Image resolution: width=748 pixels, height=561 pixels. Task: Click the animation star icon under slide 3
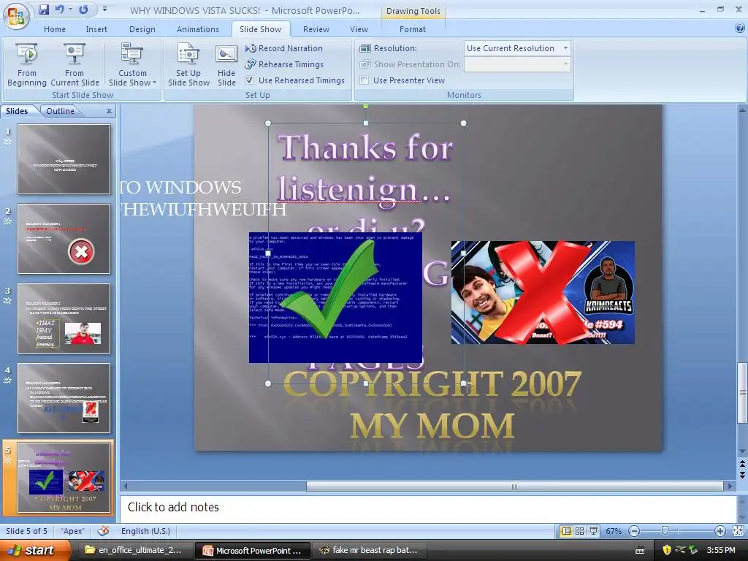click(7, 301)
